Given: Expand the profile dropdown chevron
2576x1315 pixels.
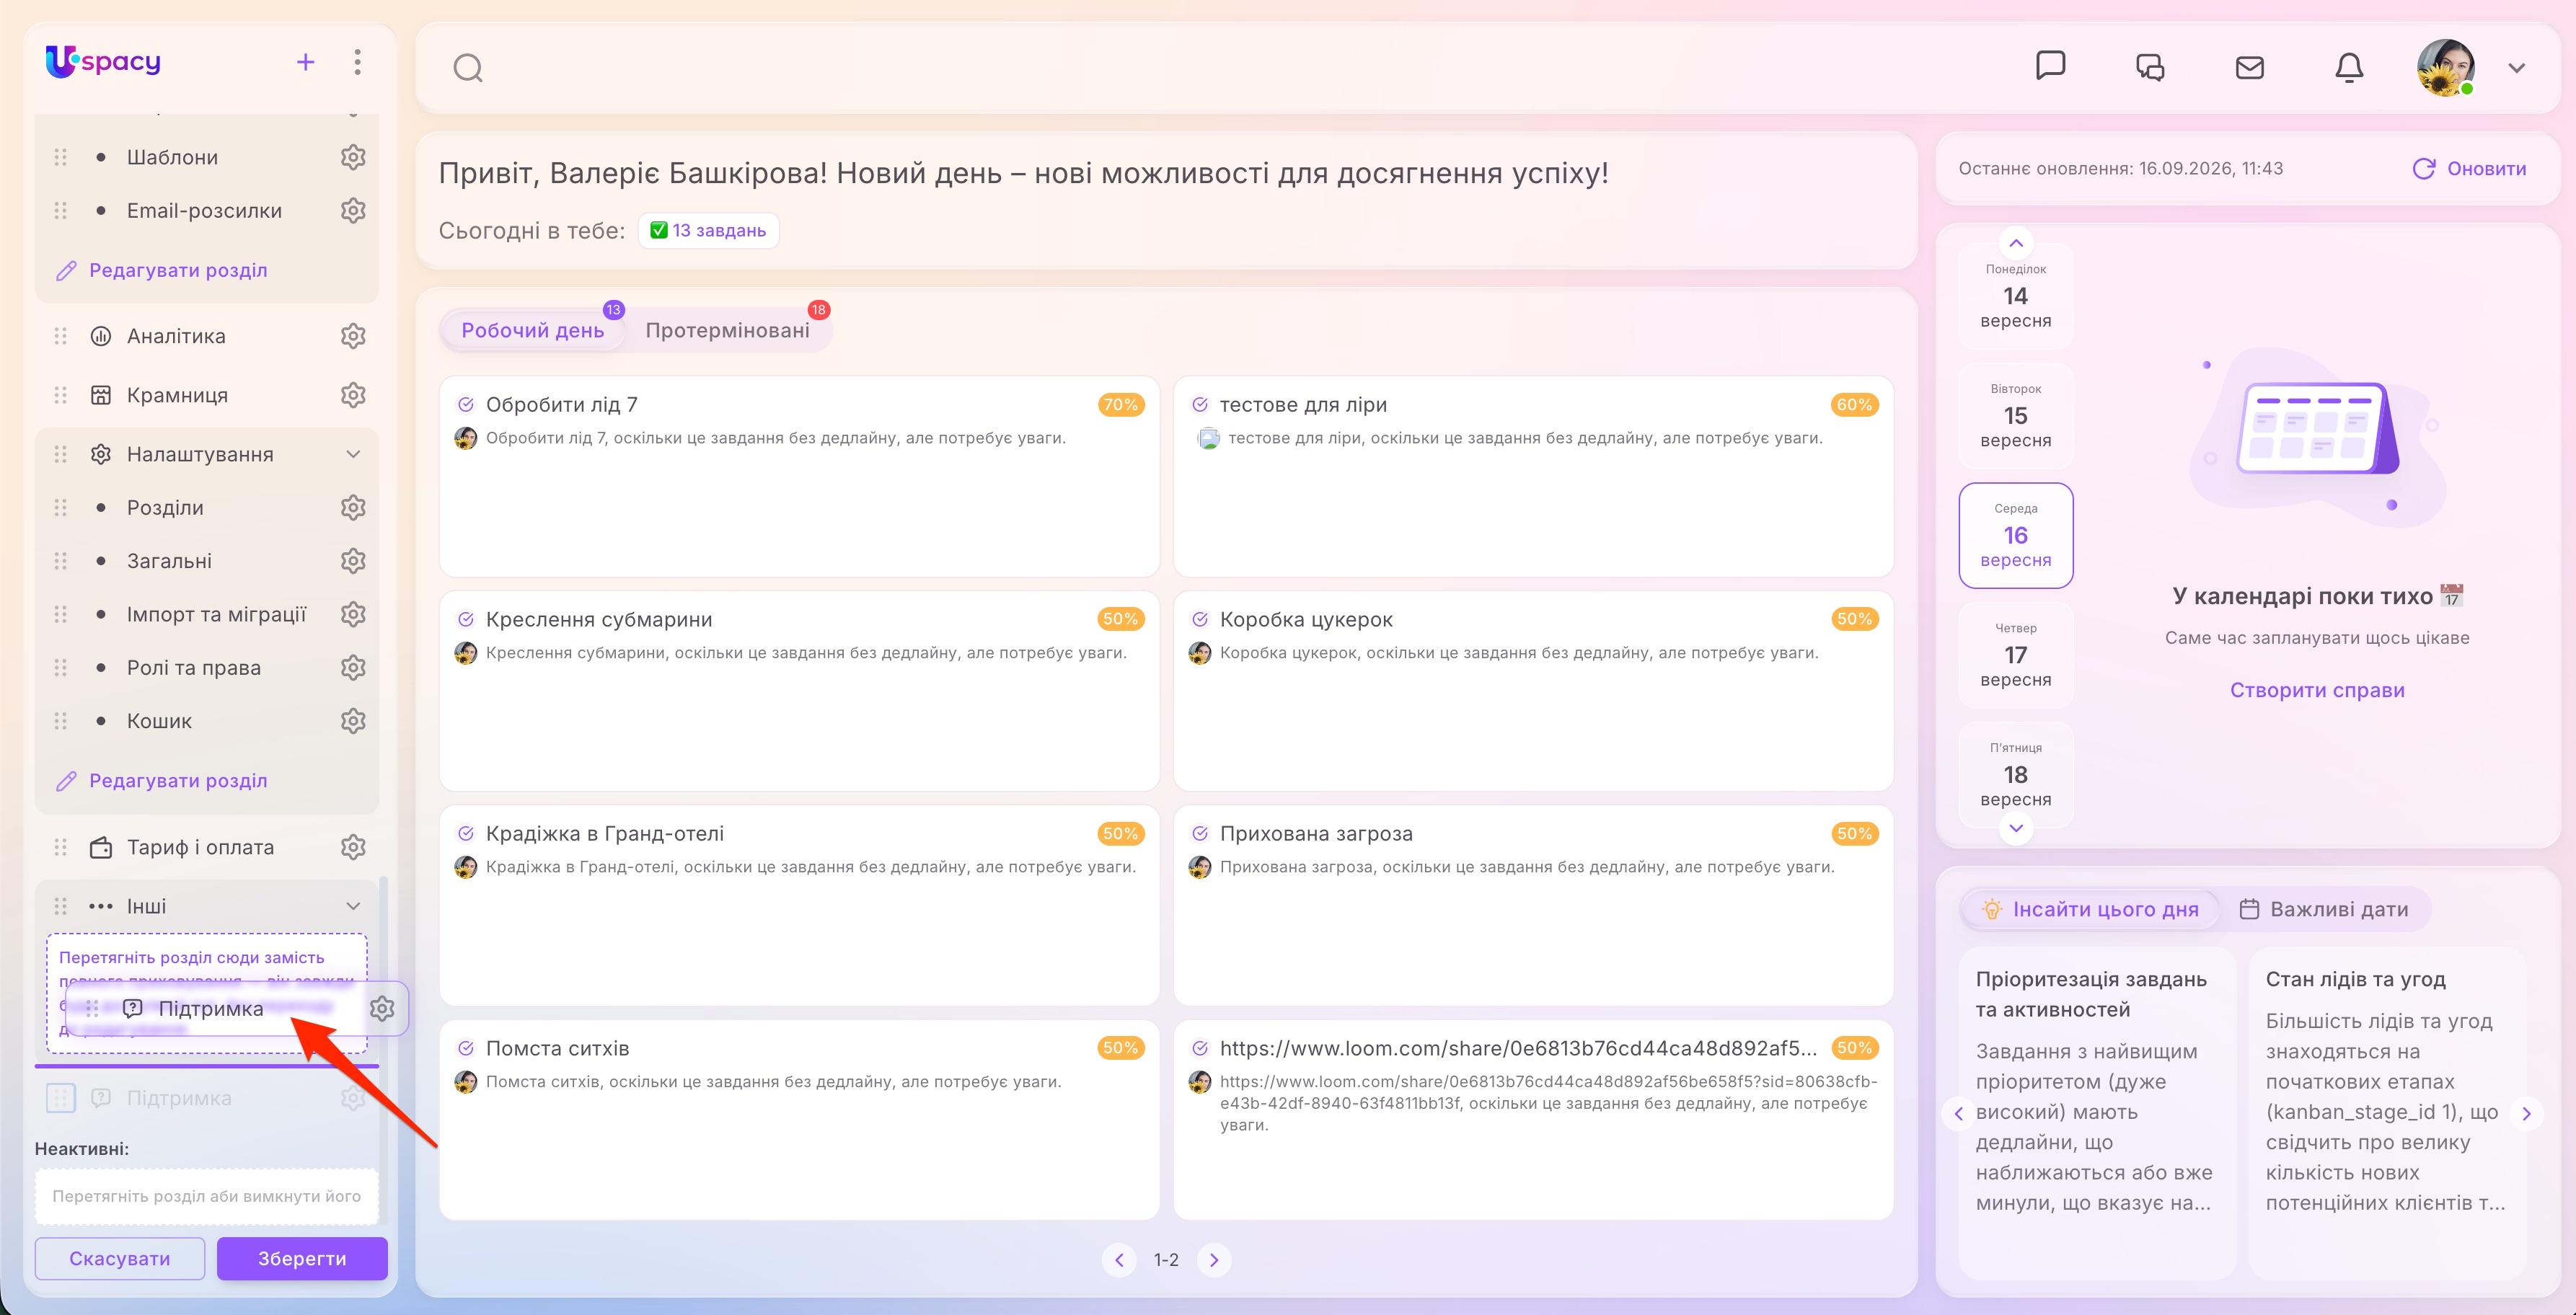Looking at the screenshot, I should pyautogui.click(x=2517, y=68).
